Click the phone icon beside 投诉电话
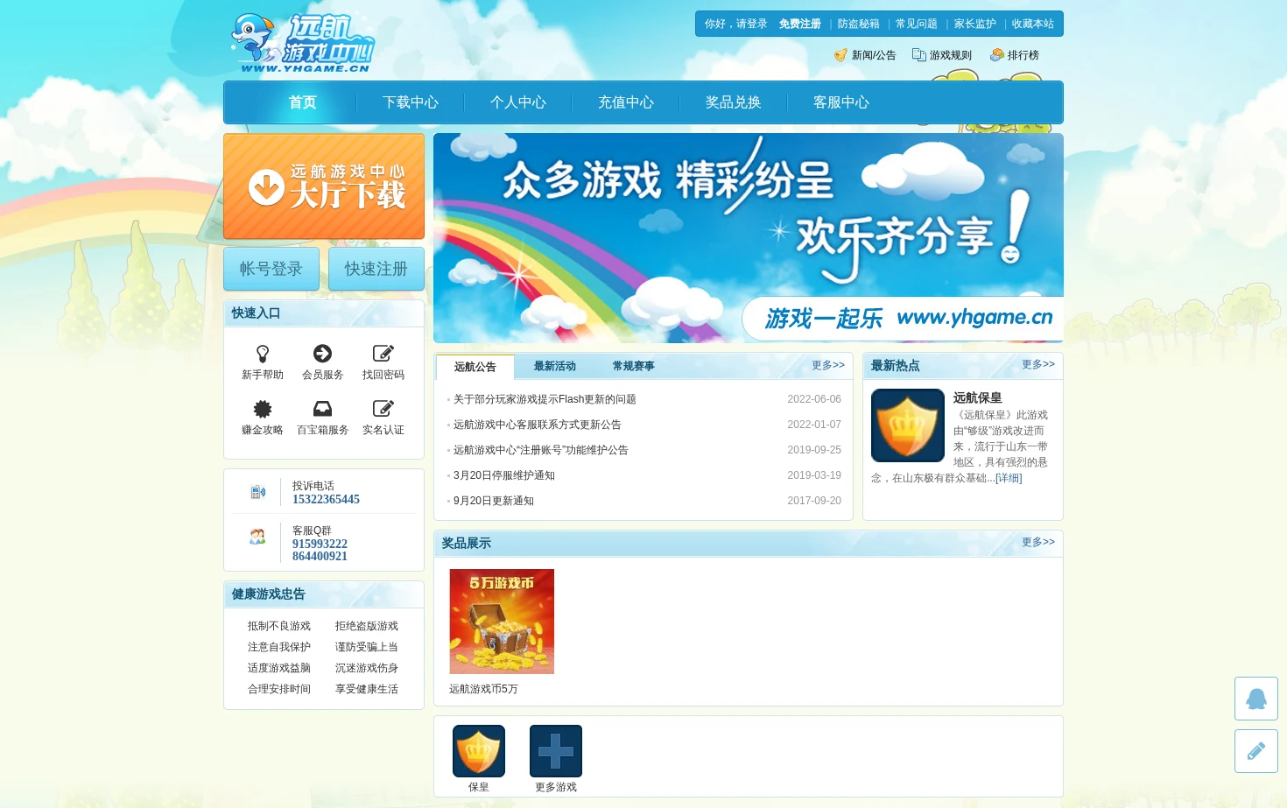Viewport: 1287px width, 808px height. point(257,492)
